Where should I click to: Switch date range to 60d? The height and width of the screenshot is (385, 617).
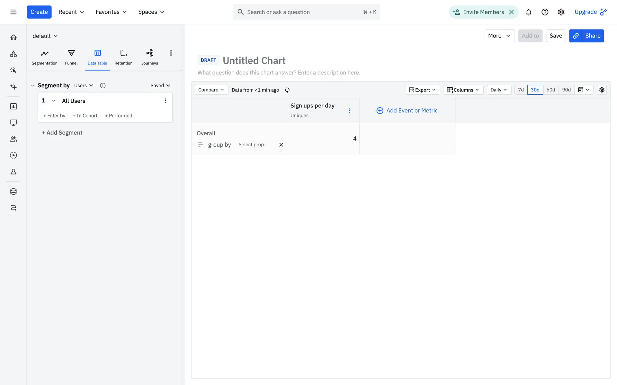pyautogui.click(x=550, y=90)
